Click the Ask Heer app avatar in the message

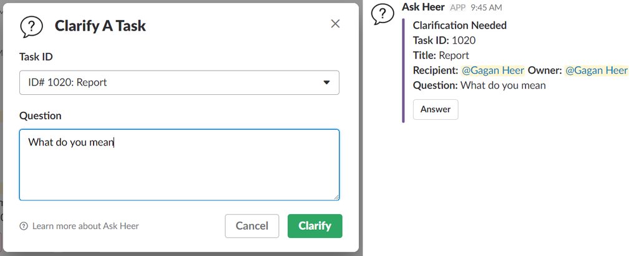click(x=383, y=15)
